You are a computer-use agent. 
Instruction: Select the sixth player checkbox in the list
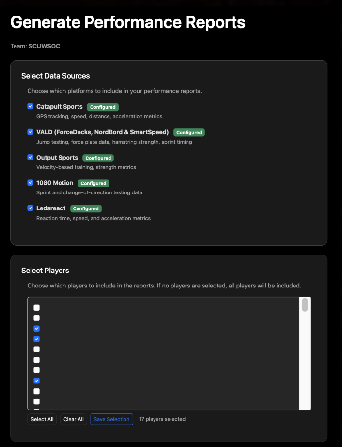(36, 360)
